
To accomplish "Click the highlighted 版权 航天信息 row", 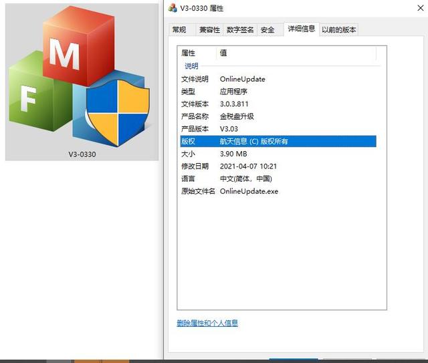I will coord(278,141).
